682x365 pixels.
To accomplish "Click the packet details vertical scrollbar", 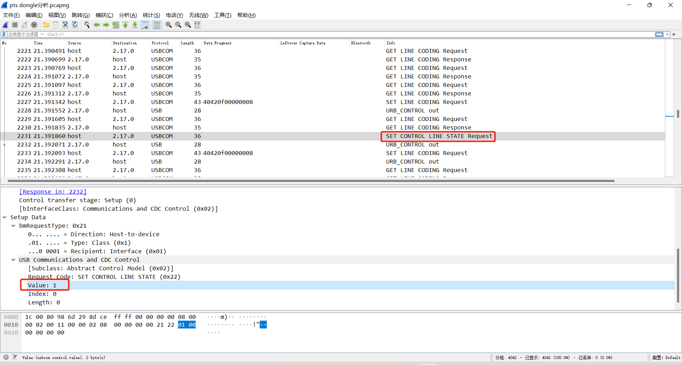I will click(678, 275).
